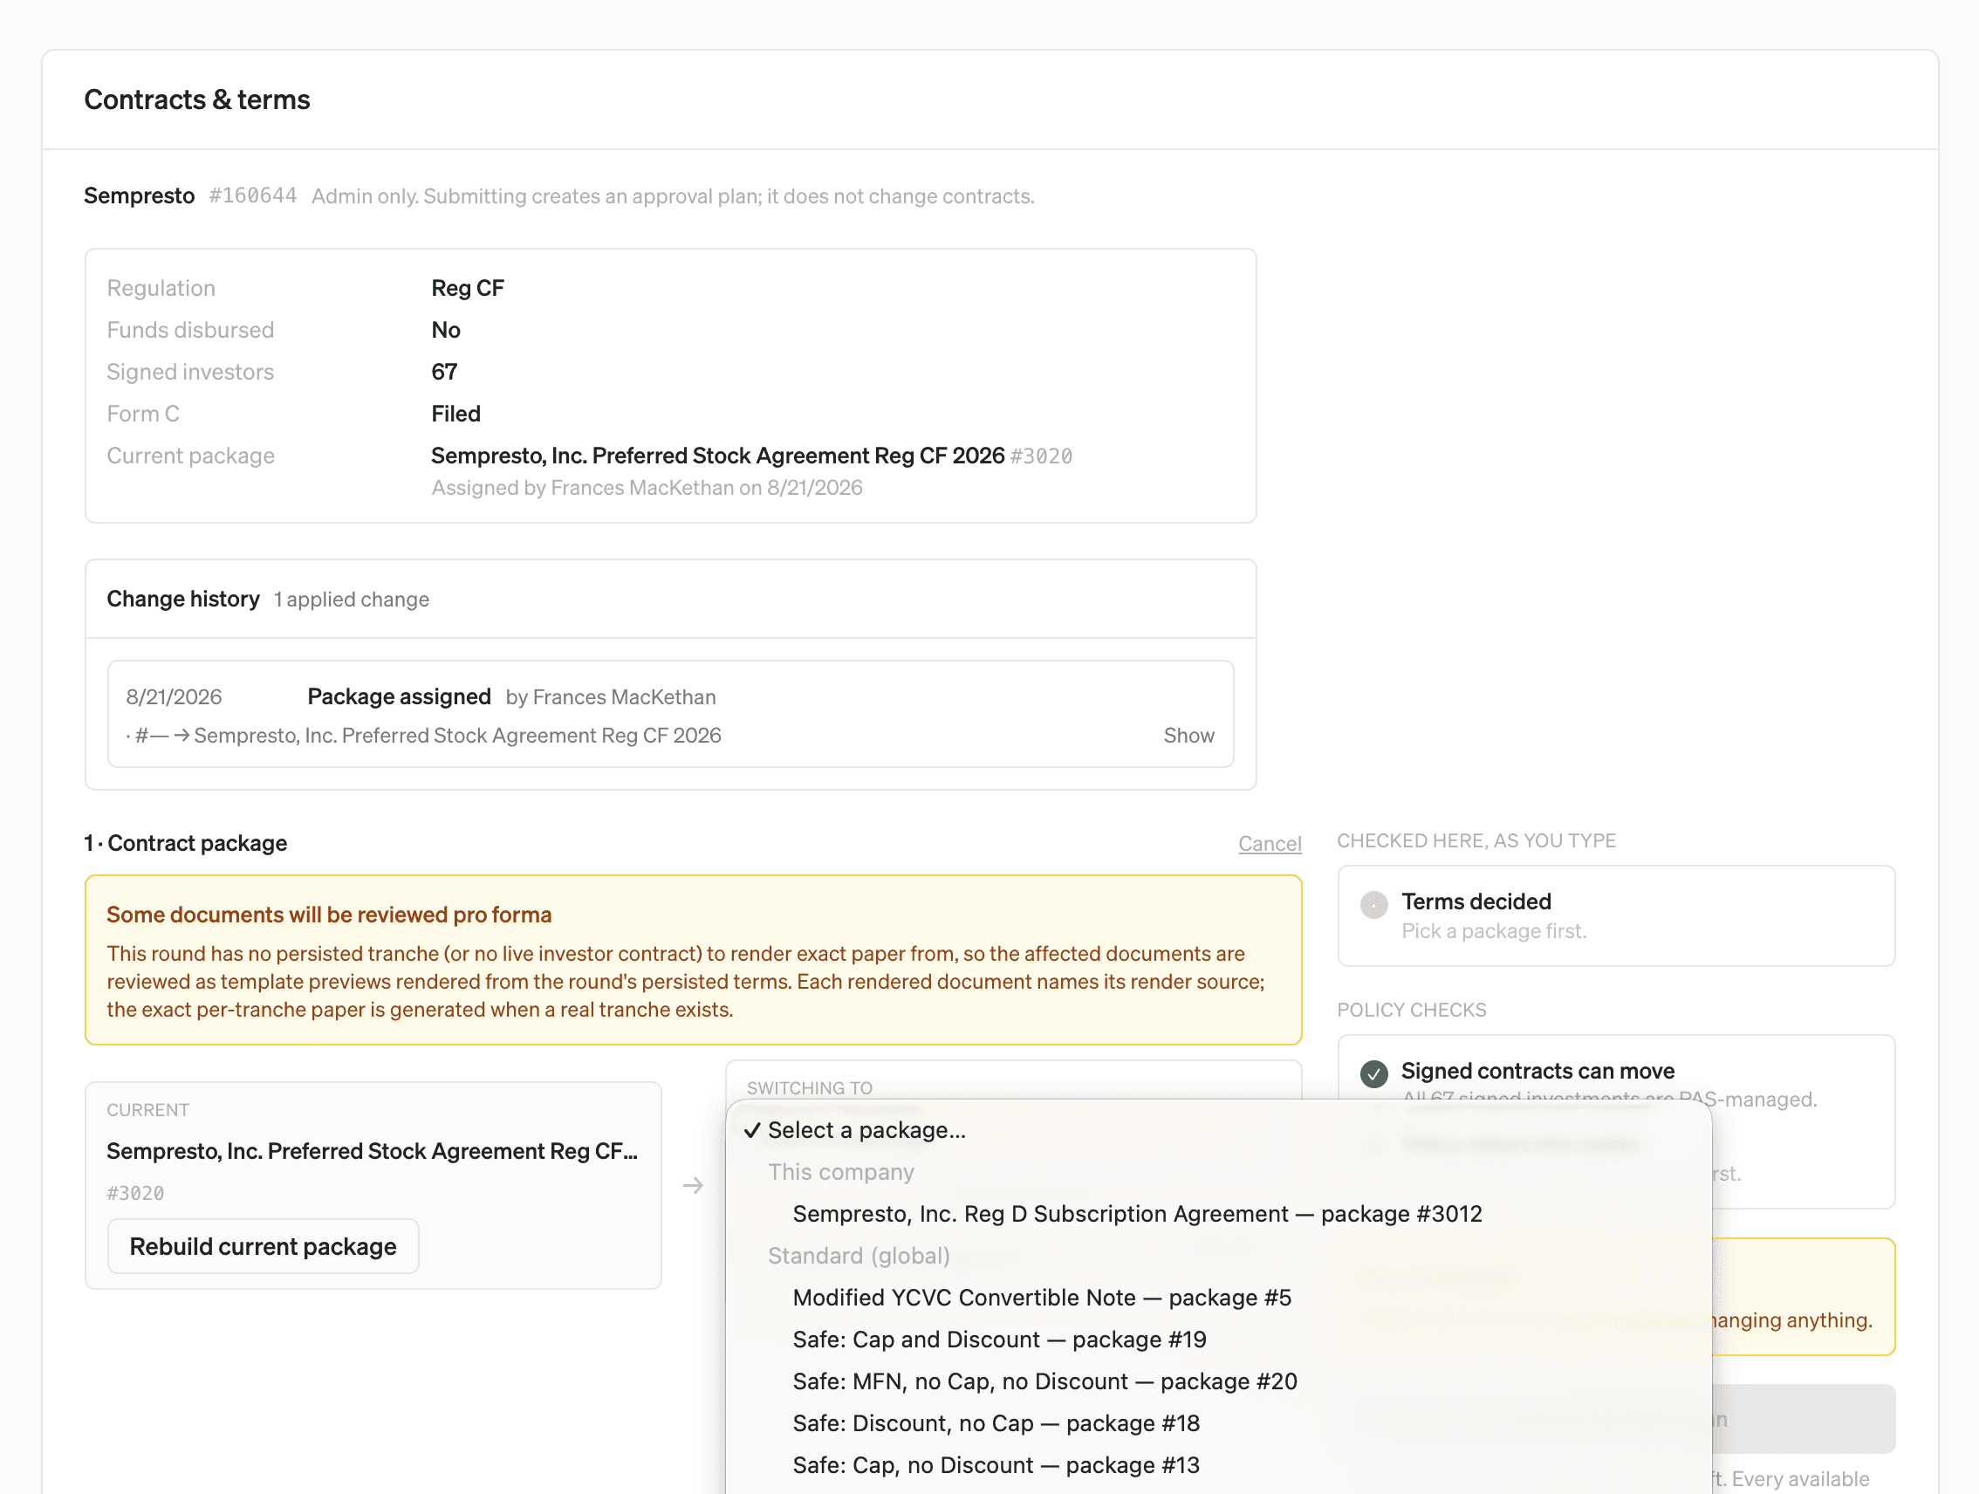Click 'Assigned by Frances MacKethan on 8/21/2026'
Screen dimensions: 1979x1494
tap(647, 488)
